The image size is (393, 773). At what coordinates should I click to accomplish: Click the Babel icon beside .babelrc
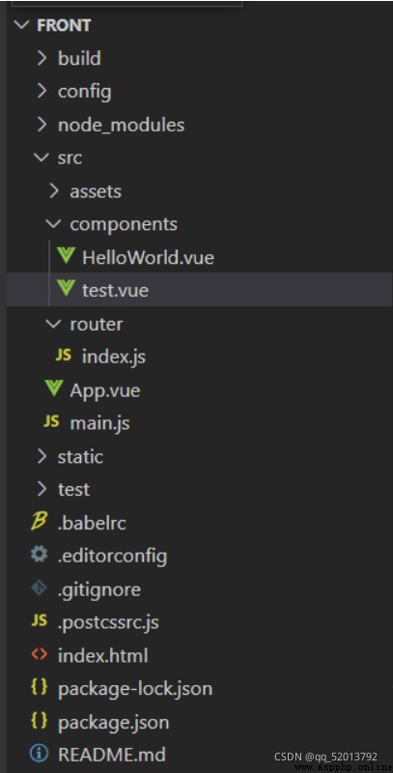point(40,522)
